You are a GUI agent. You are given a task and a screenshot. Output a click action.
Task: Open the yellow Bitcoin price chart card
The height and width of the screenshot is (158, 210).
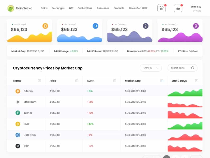click(30, 31)
